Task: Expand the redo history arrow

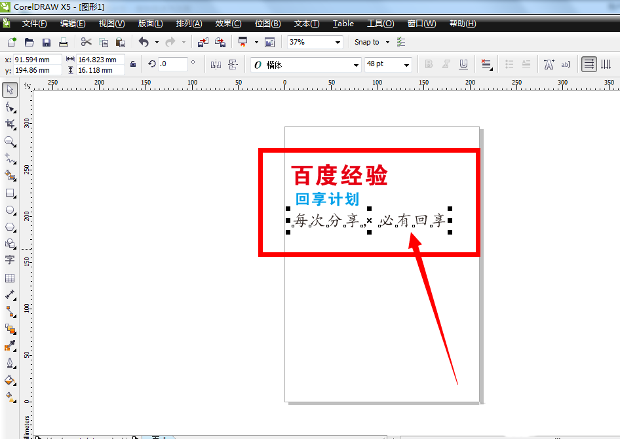Action: pos(184,43)
